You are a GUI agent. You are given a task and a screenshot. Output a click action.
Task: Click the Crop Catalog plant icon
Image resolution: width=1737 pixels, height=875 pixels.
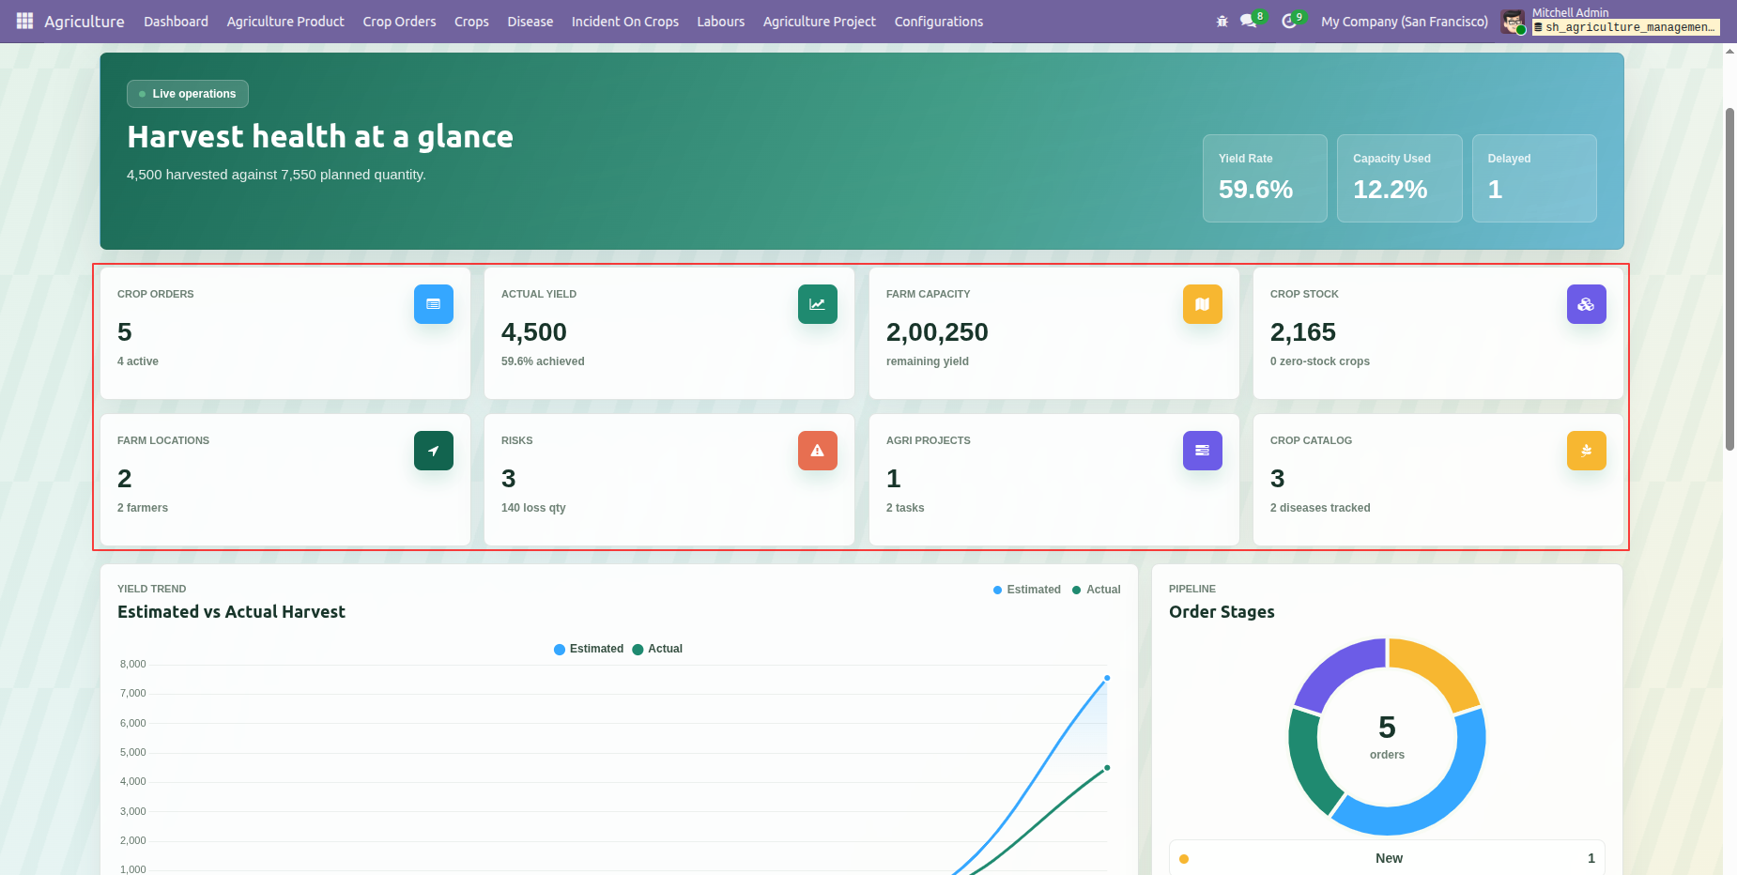(x=1587, y=451)
